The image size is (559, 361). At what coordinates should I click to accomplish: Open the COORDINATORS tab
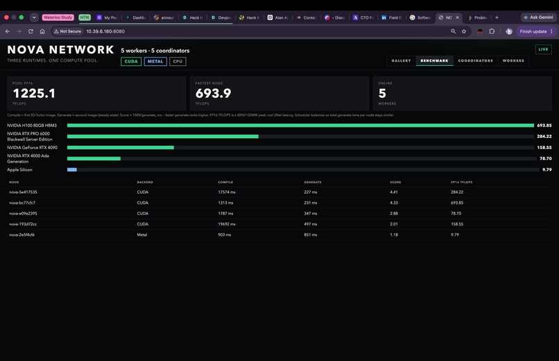[475, 60]
